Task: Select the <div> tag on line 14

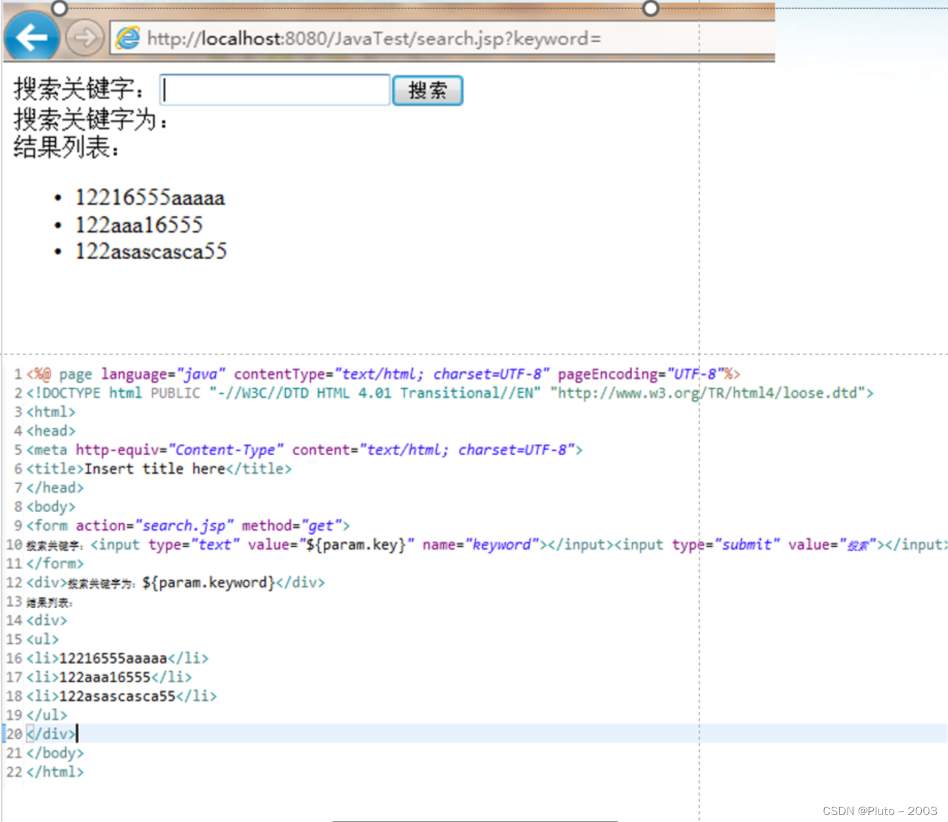Action: pos(47,620)
